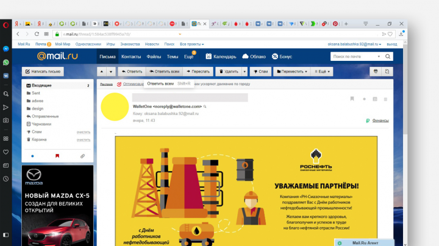Click the far-right toolbar icon
Image resolution: width=439 pixels, height=246 pixels.
pyautogui.click(x=387, y=72)
